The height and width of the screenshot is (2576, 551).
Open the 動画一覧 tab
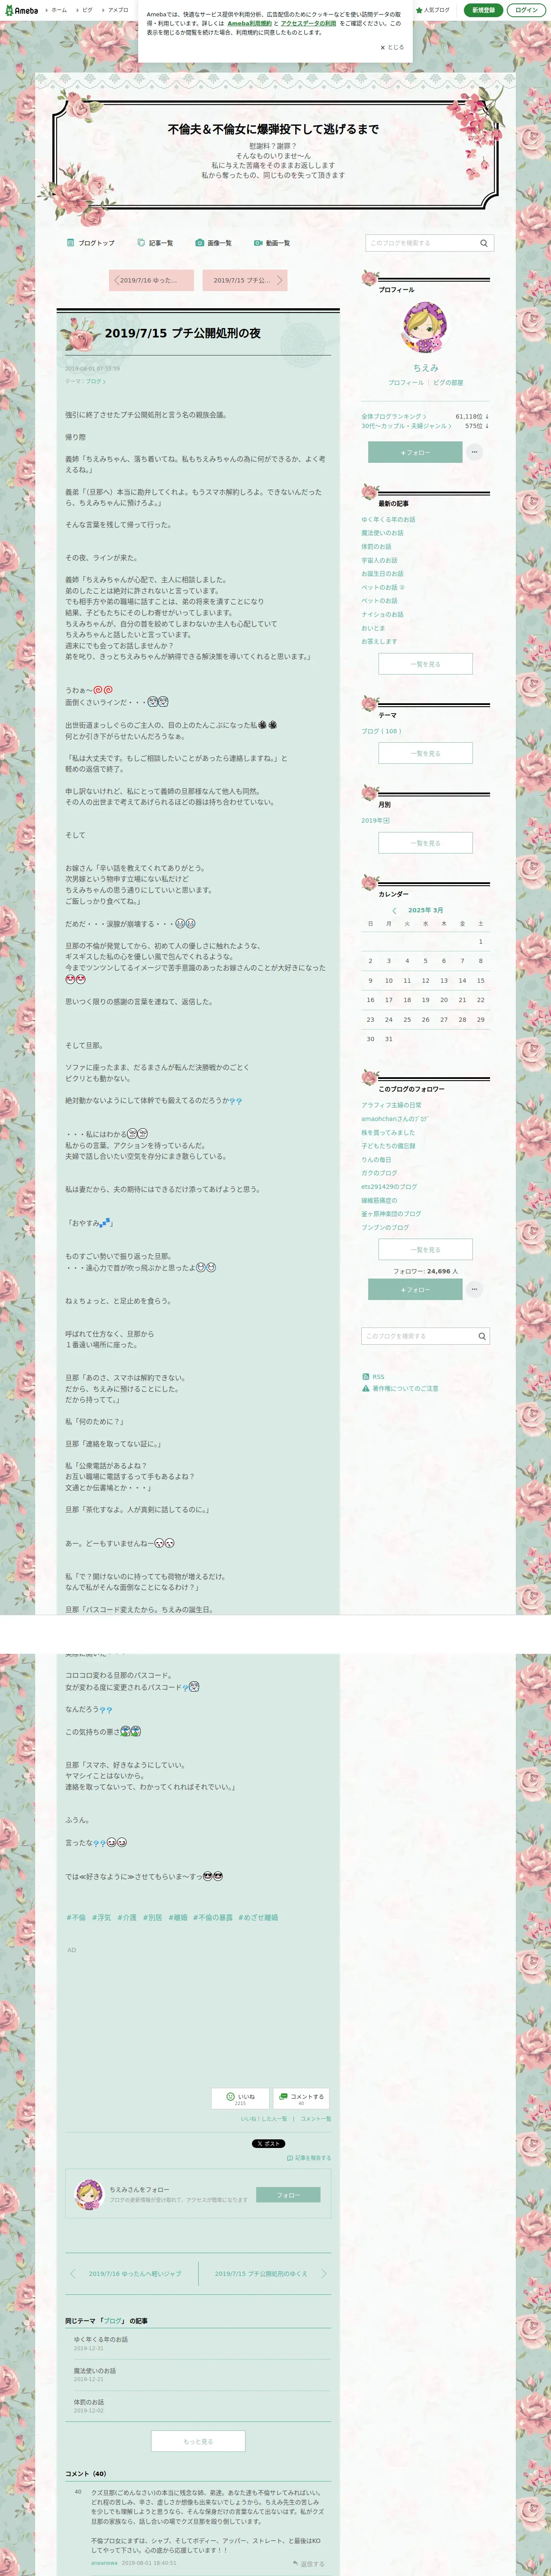(x=272, y=243)
